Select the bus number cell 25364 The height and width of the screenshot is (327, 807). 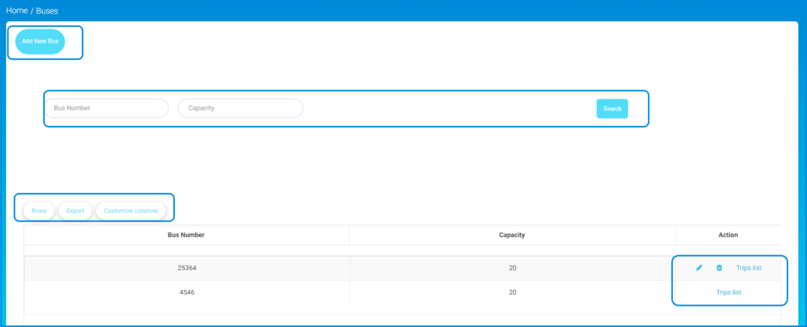tap(186, 268)
